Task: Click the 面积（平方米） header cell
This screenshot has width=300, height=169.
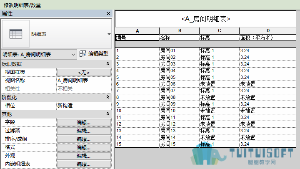Action: click(x=267, y=38)
